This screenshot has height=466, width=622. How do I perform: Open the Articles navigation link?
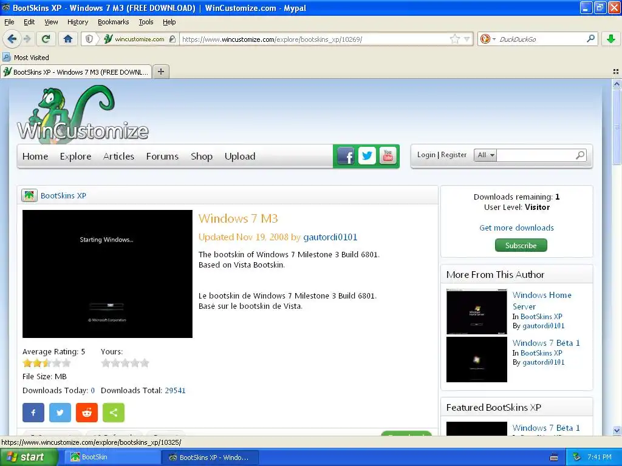pyautogui.click(x=118, y=156)
